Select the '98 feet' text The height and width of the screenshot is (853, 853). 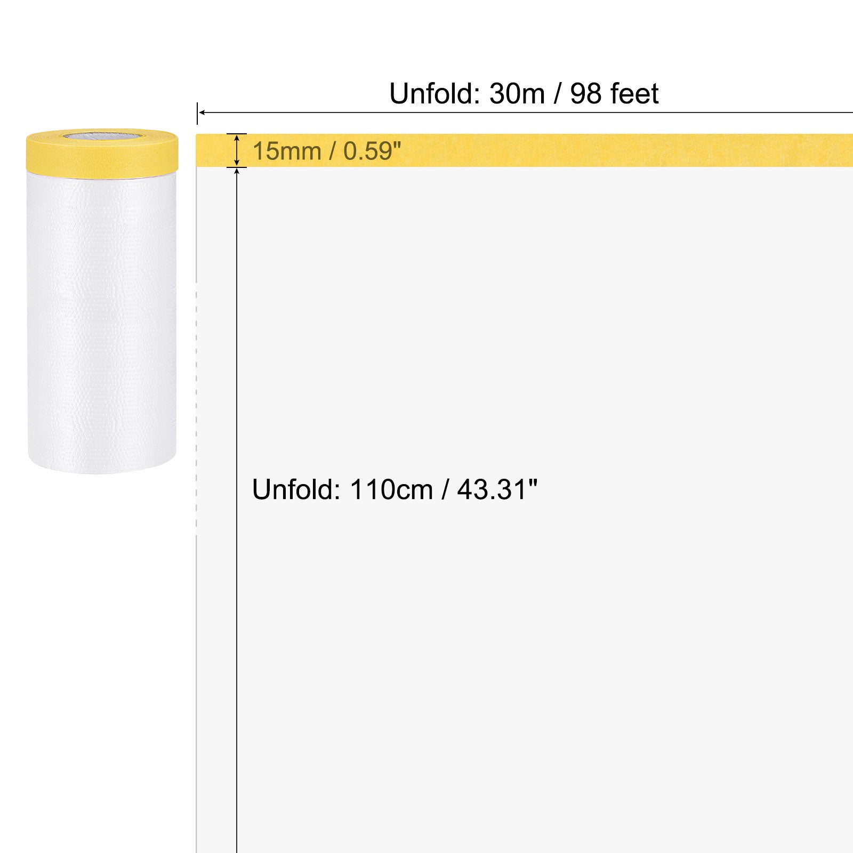tap(614, 94)
